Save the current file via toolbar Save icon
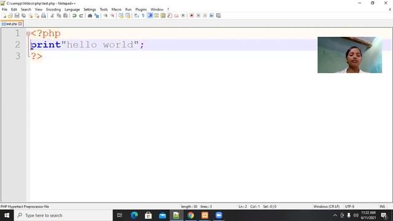 click(x=17, y=15)
